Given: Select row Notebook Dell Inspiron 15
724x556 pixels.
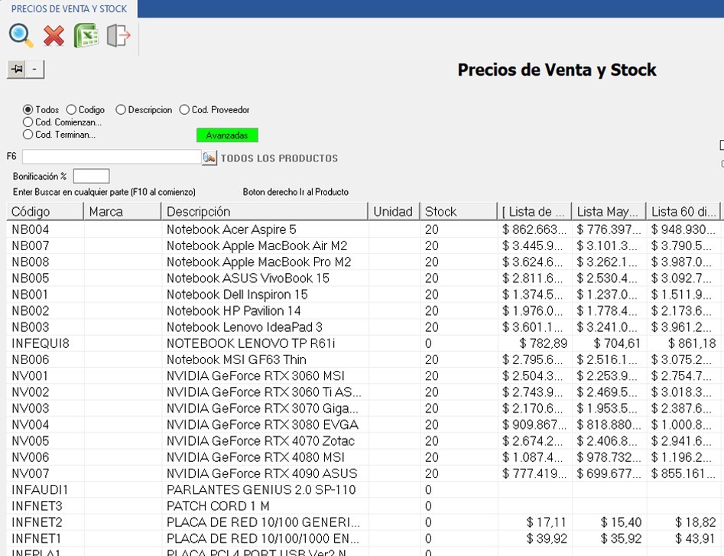Looking at the screenshot, I should click(x=364, y=294).
